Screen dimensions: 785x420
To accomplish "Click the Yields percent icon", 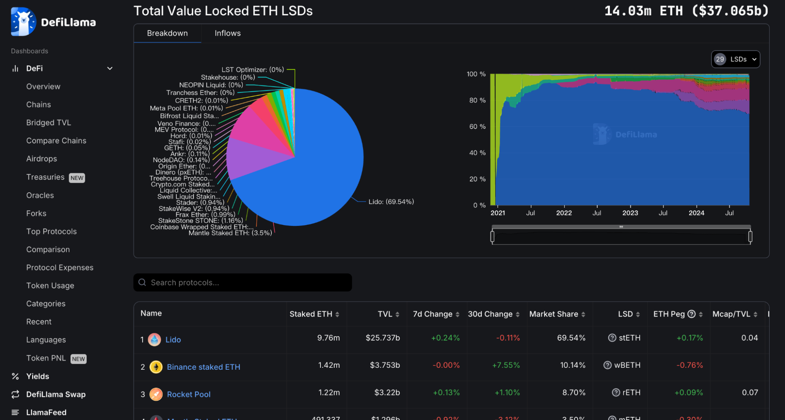I will point(15,376).
